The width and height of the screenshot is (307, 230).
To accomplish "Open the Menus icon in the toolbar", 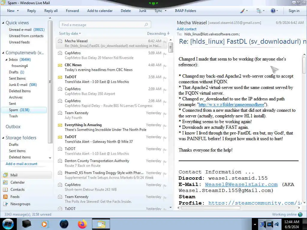I will (x=259, y=11).
